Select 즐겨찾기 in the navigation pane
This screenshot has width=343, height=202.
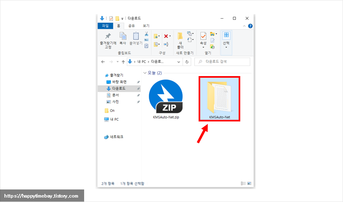pos(116,75)
